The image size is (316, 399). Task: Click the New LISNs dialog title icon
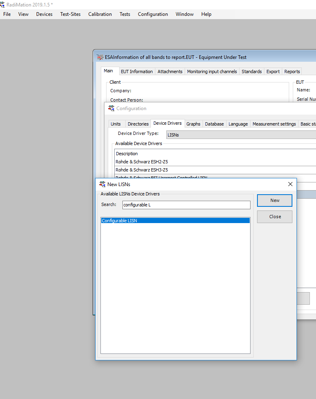point(102,184)
